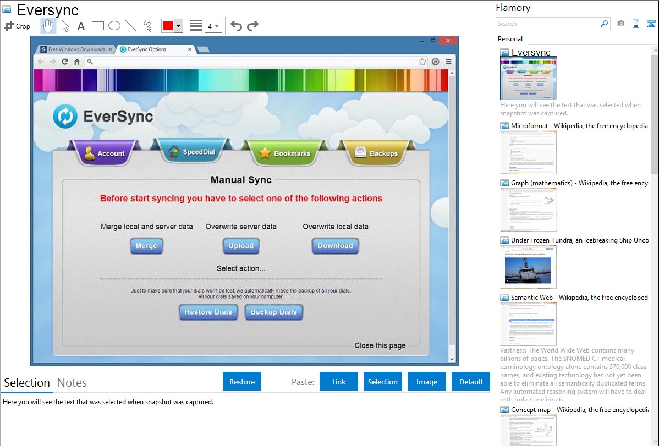Open the Eversync snapshot thumbnail
The image size is (659, 446).
pyautogui.click(x=528, y=78)
